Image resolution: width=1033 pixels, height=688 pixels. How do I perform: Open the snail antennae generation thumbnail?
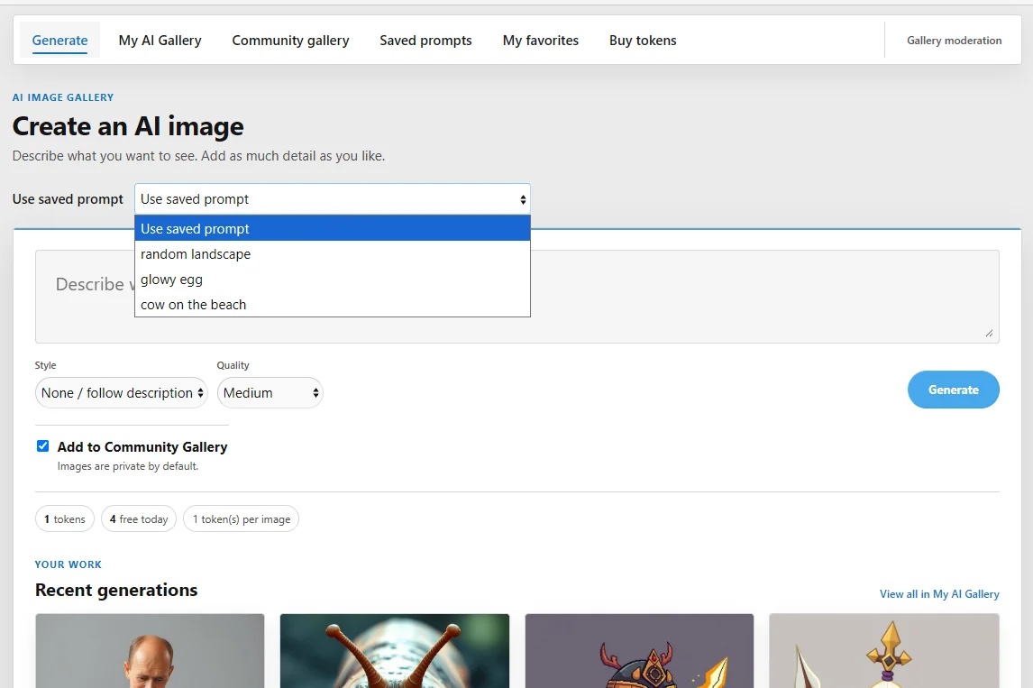pos(395,651)
